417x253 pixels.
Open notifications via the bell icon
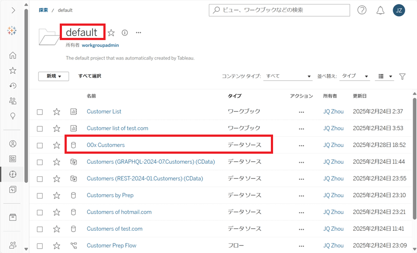pyautogui.click(x=380, y=10)
